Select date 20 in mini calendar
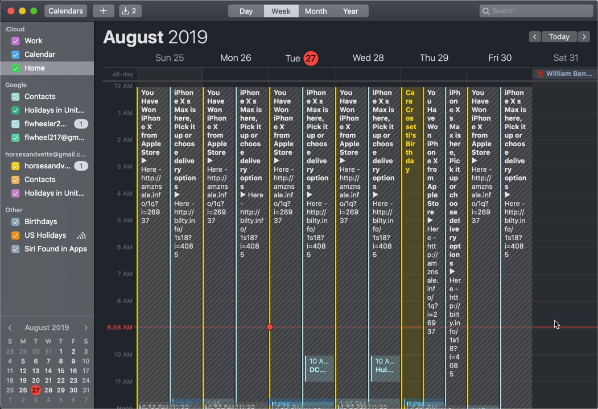This screenshot has height=409, width=598. pos(35,381)
